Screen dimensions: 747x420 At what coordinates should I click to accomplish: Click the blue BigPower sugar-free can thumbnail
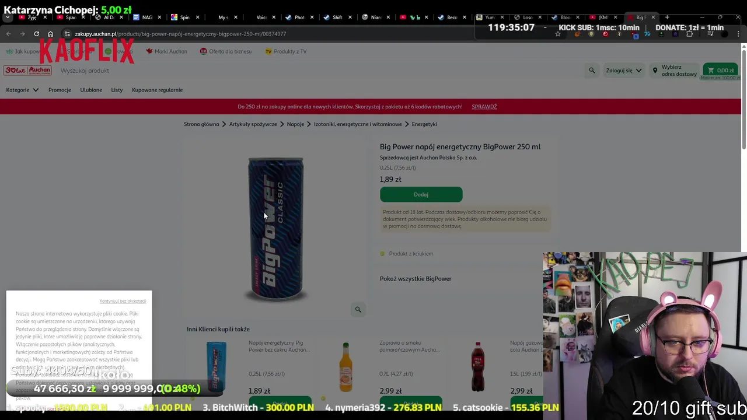(x=216, y=366)
